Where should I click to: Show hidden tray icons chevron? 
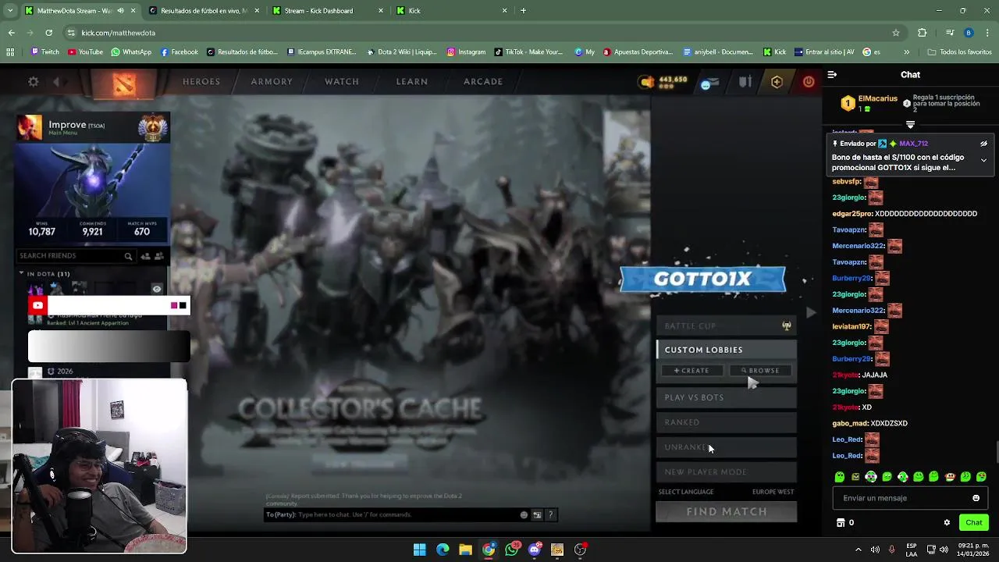[859, 550]
